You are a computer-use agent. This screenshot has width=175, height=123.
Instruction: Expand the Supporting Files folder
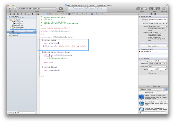(11, 28)
